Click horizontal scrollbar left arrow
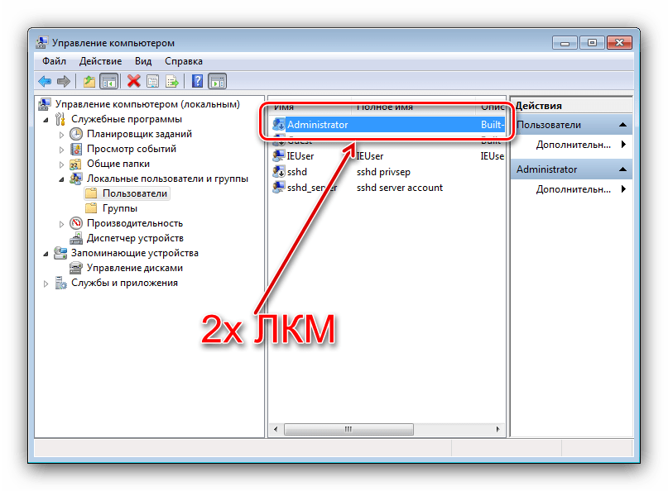The height and width of the screenshot is (491, 668). [x=276, y=429]
